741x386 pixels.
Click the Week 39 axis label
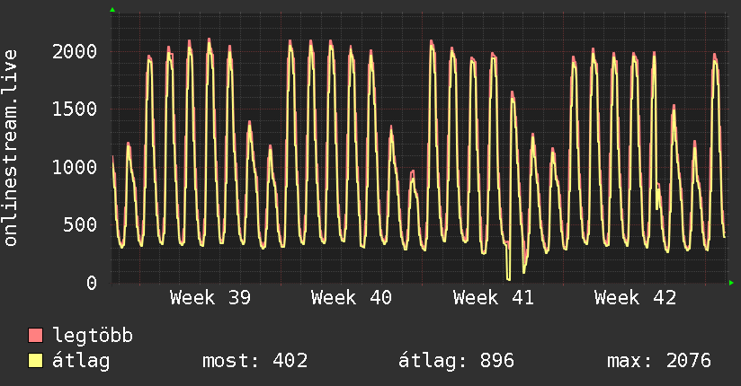click(x=210, y=298)
